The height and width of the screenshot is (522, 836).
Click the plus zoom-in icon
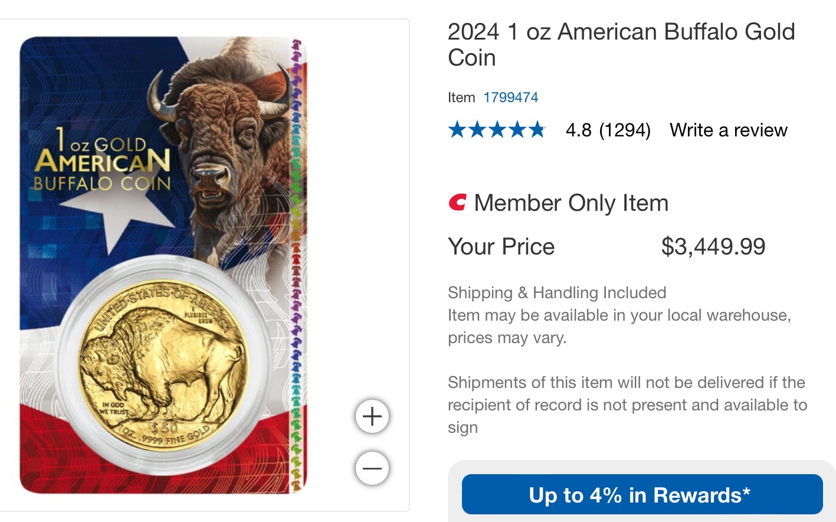pos(372,417)
